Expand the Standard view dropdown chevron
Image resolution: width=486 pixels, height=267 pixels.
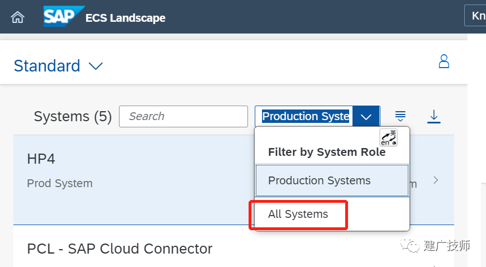(x=96, y=66)
